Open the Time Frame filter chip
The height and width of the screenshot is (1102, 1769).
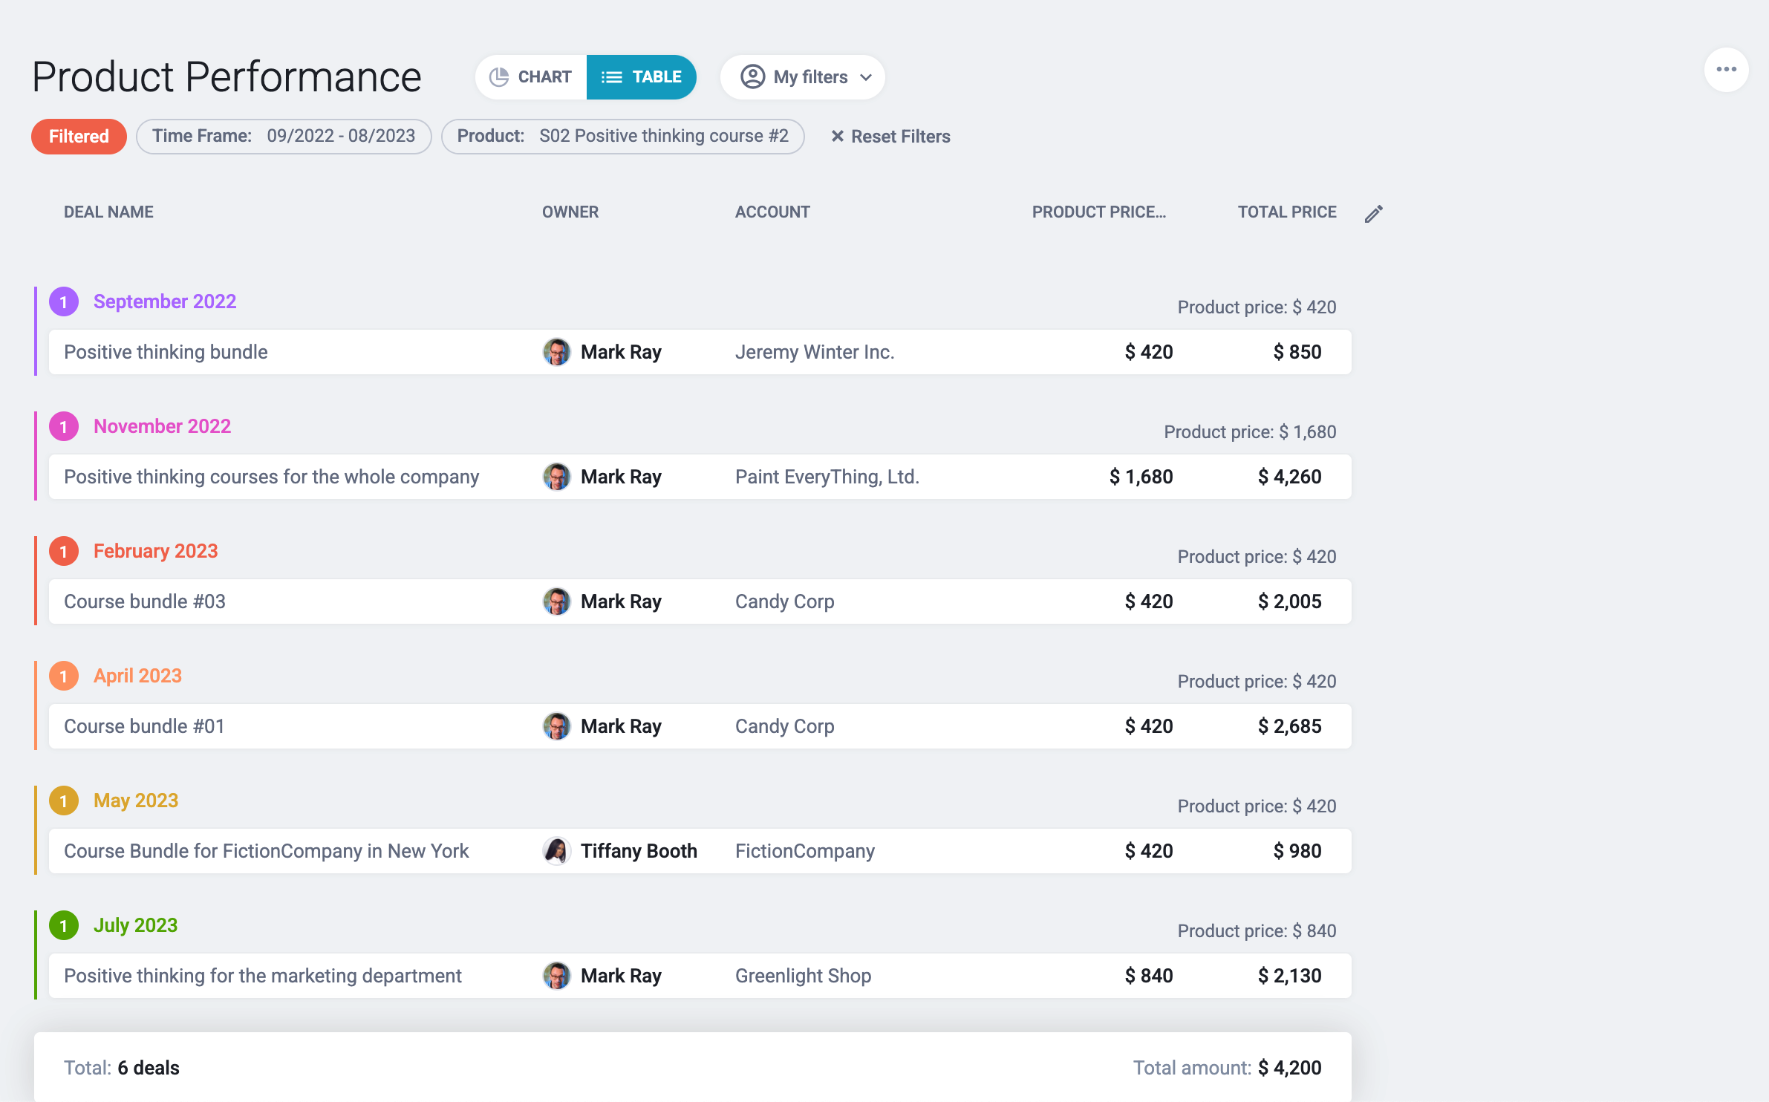click(x=284, y=137)
